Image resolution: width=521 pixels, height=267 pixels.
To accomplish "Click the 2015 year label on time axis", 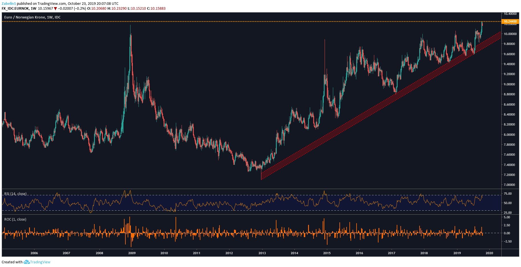I will tap(327, 253).
